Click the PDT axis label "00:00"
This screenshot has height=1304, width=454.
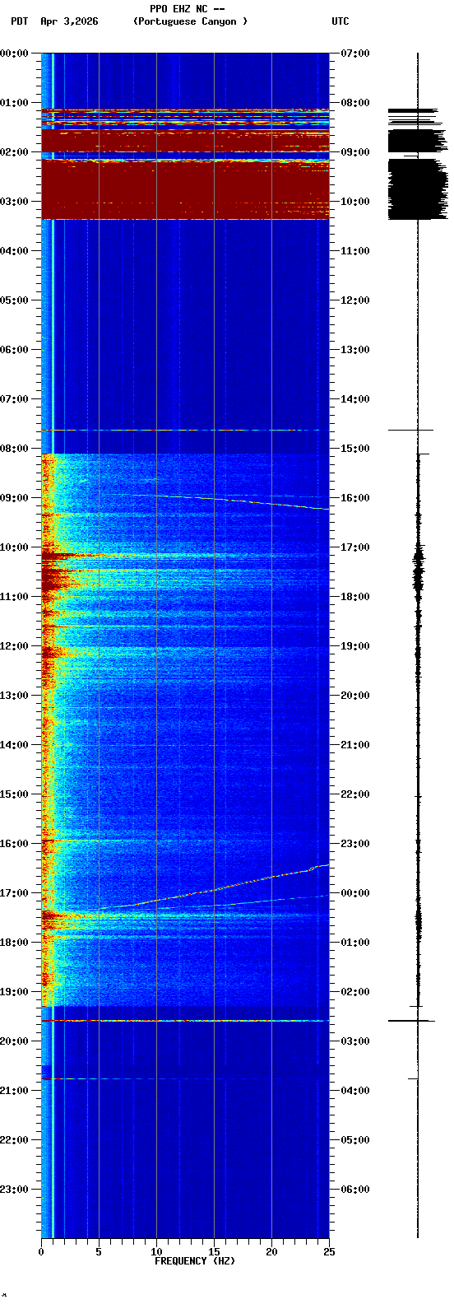click(x=15, y=54)
